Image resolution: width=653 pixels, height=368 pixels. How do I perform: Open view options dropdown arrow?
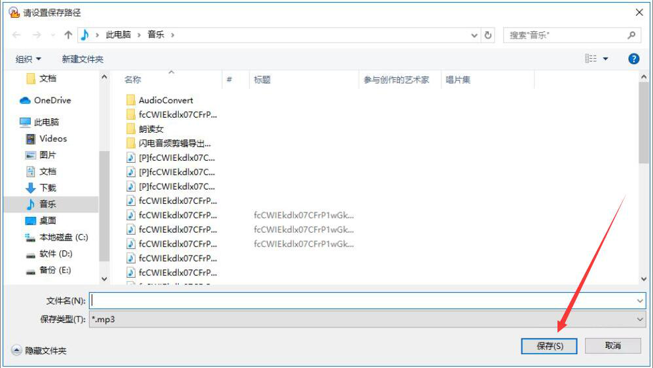(605, 59)
